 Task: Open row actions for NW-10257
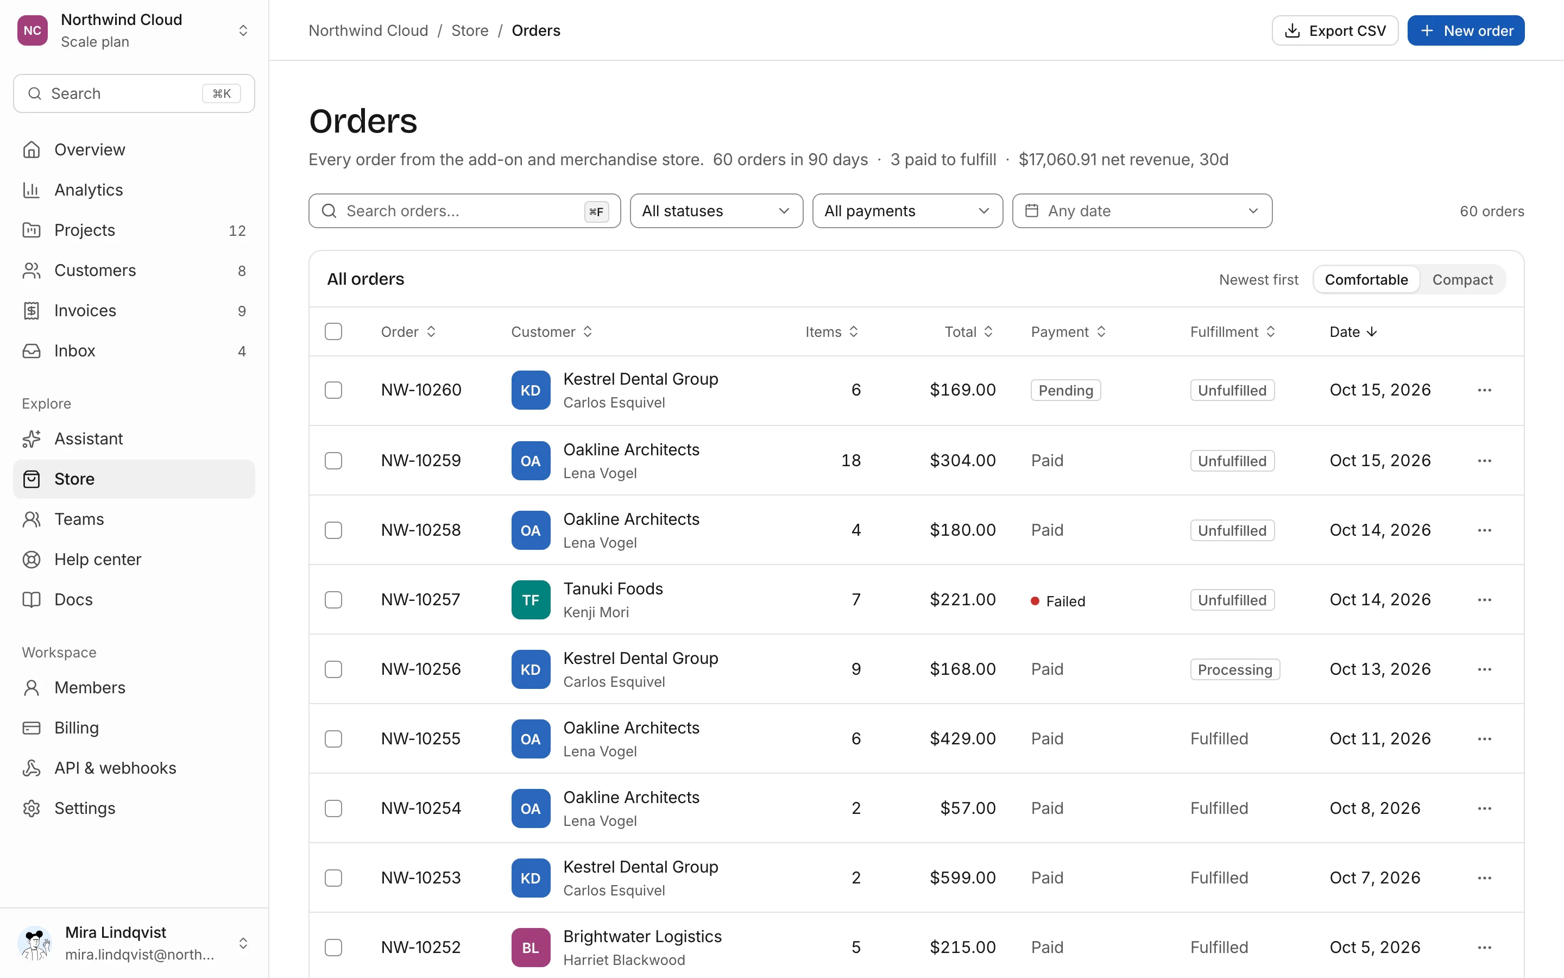(x=1485, y=600)
